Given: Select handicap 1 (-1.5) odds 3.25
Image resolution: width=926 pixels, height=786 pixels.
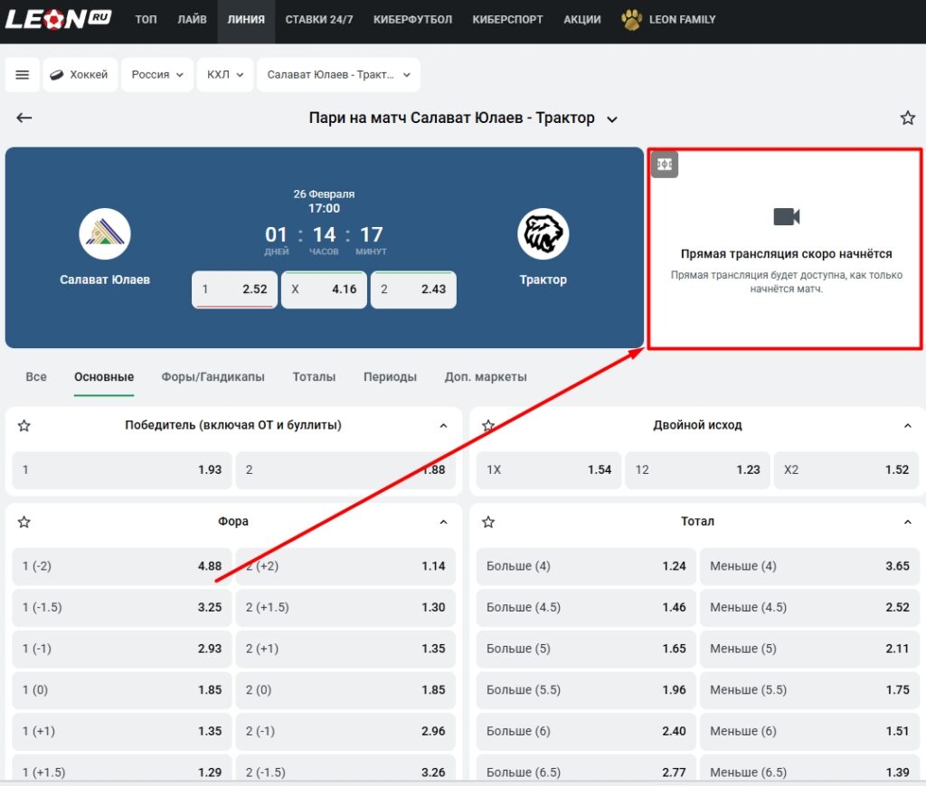Looking at the screenshot, I should [x=122, y=608].
